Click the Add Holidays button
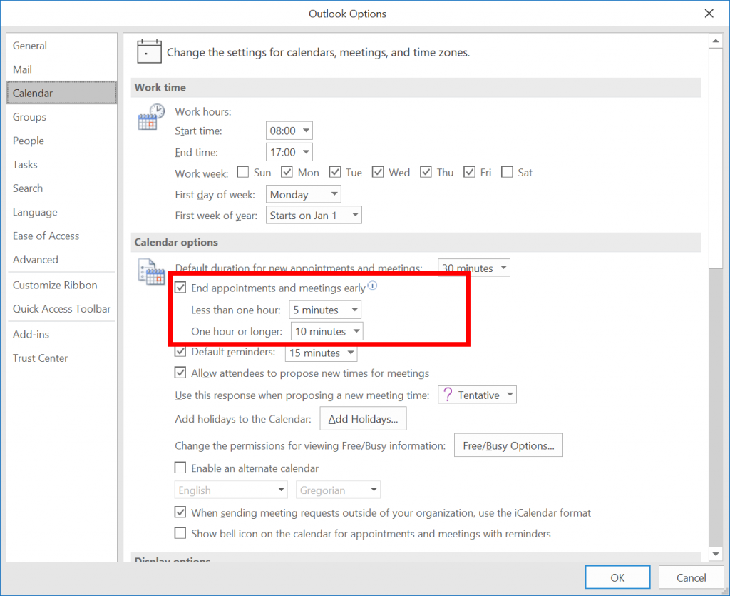This screenshot has width=730, height=596. (363, 419)
